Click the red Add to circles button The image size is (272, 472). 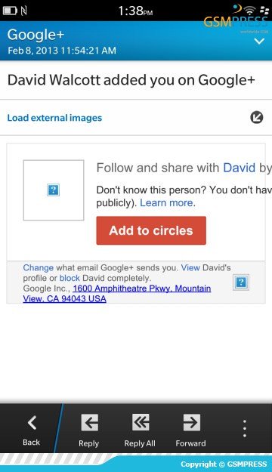coord(151,230)
